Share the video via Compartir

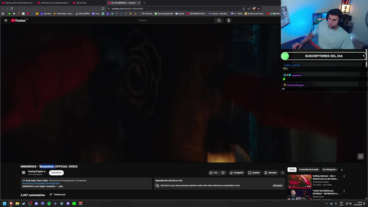(x=236, y=173)
